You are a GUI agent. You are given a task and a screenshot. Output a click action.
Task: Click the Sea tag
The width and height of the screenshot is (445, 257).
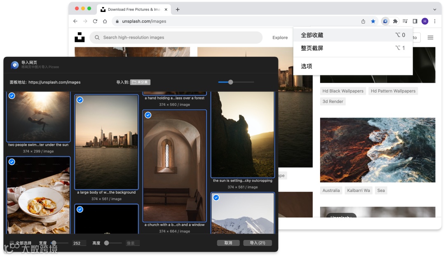point(381,190)
